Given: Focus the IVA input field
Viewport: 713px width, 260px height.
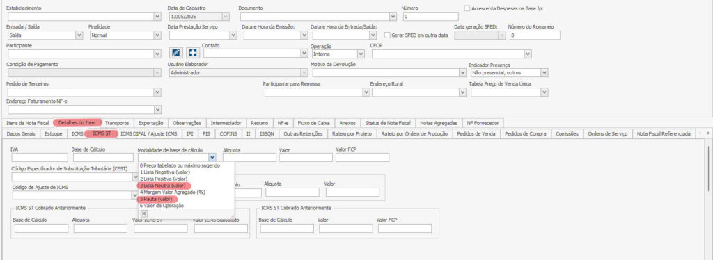Looking at the screenshot, I should pos(39,157).
